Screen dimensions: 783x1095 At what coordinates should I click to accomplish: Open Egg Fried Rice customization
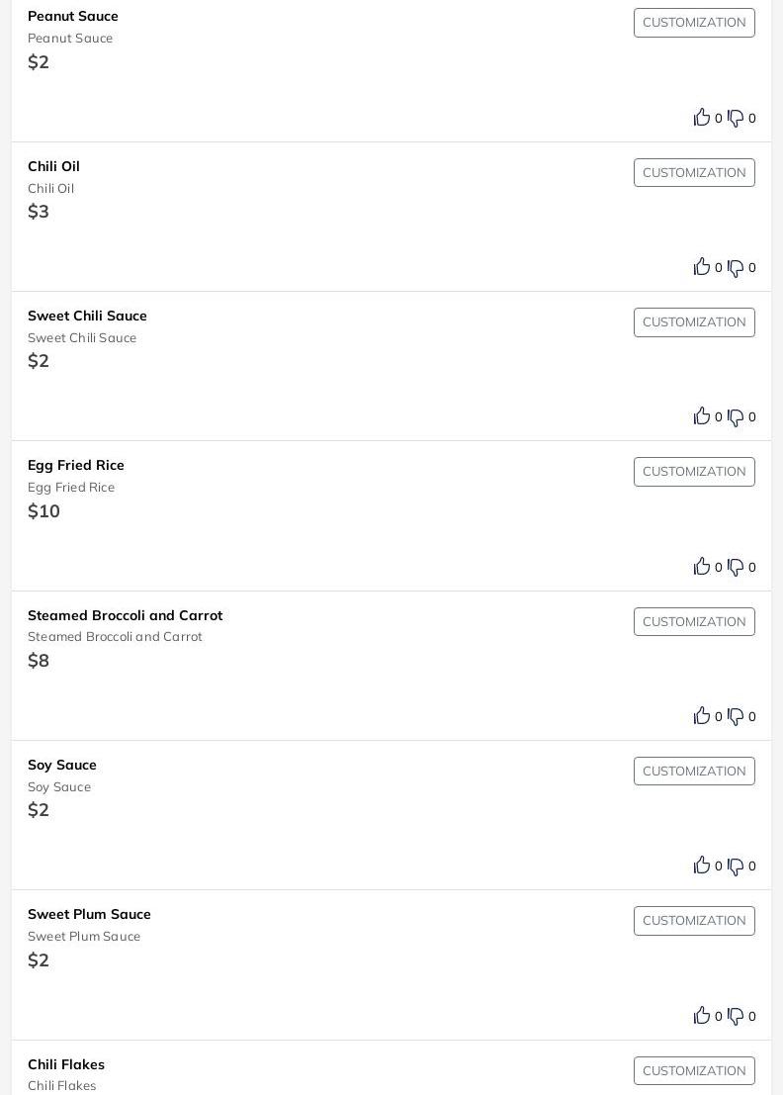[x=694, y=472]
